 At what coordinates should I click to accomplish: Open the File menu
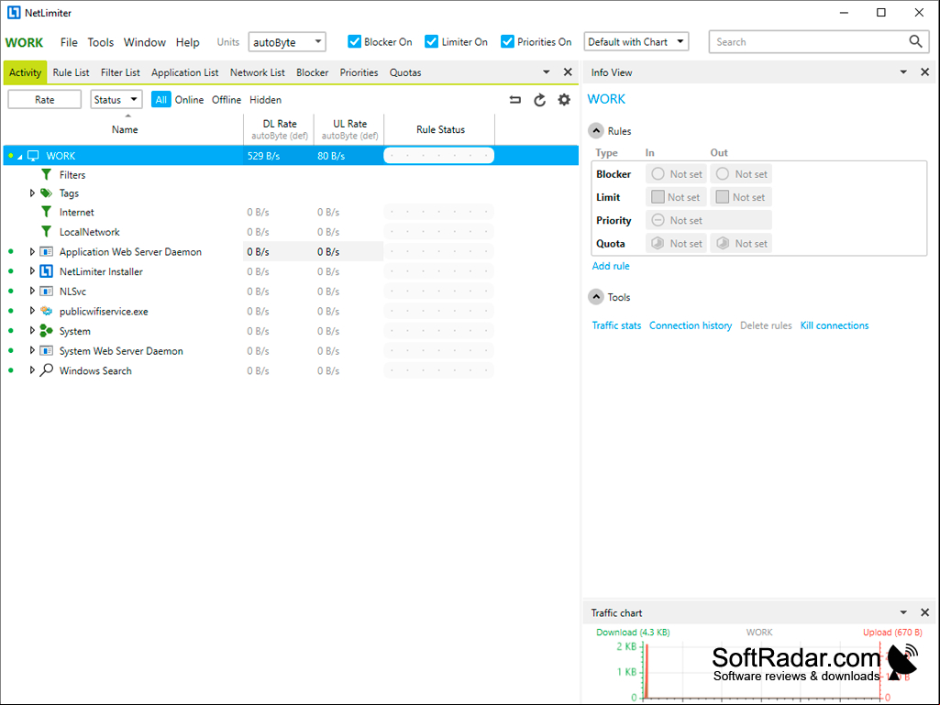(x=69, y=42)
